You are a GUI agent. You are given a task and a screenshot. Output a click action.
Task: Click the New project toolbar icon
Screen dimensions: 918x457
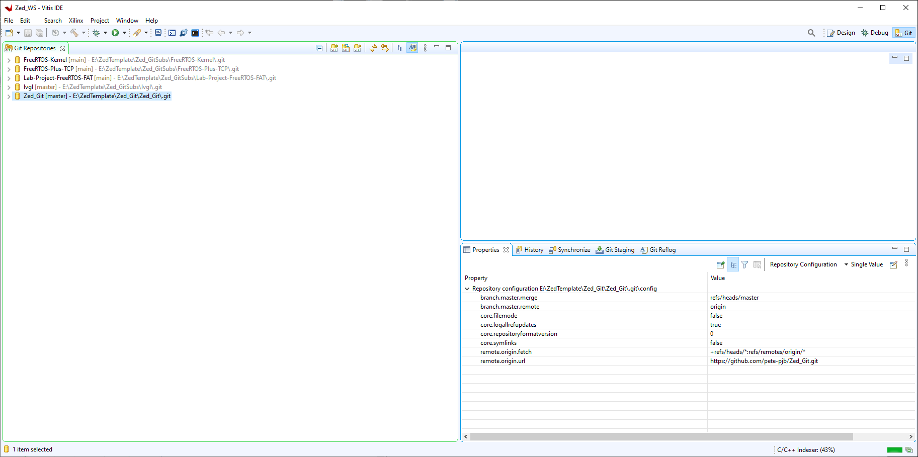[9, 33]
